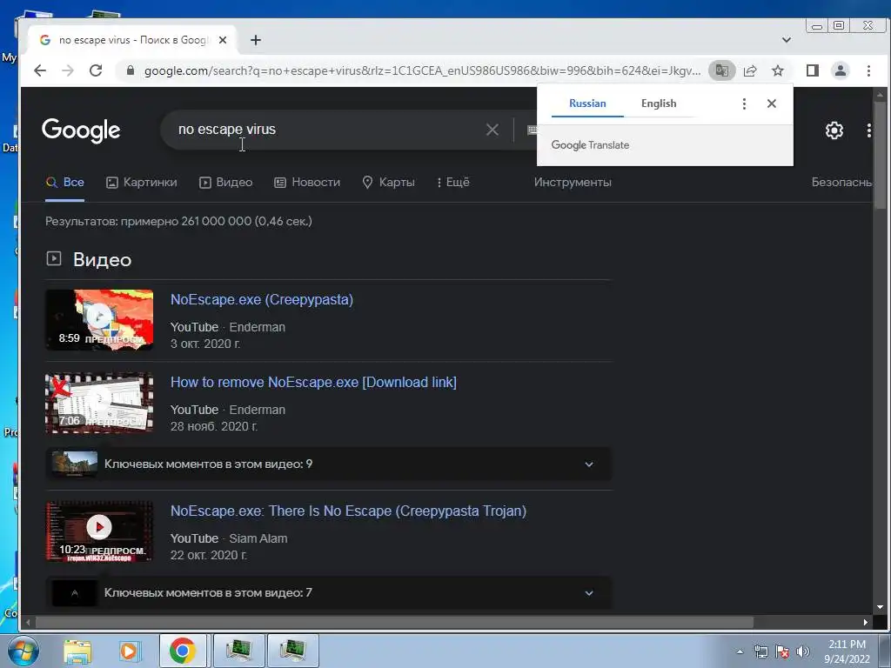Viewport: 891px width, 668px height.
Task: Bookmark this page with the star
Action: pyautogui.click(x=778, y=70)
